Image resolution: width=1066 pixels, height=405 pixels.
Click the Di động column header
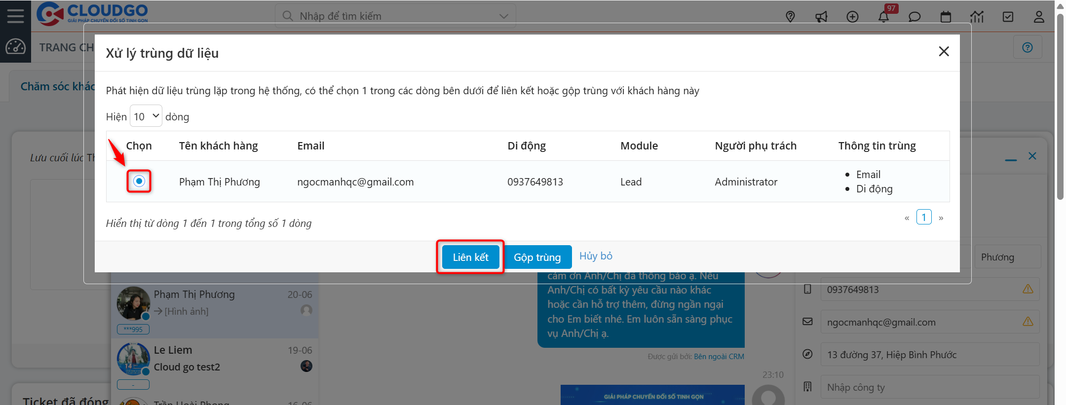click(x=527, y=146)
